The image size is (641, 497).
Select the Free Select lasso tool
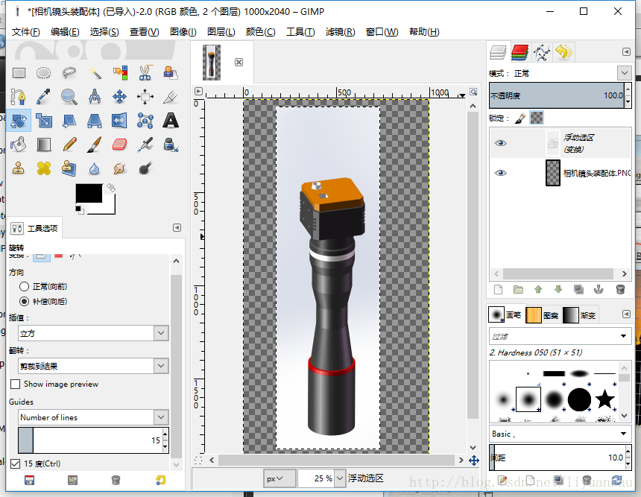click(69, 73)
